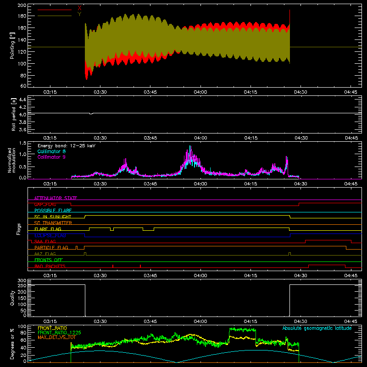This screenshot has height=367, width=367.
Task: Select the green FRONTS_OFF label
Action: 49,260
